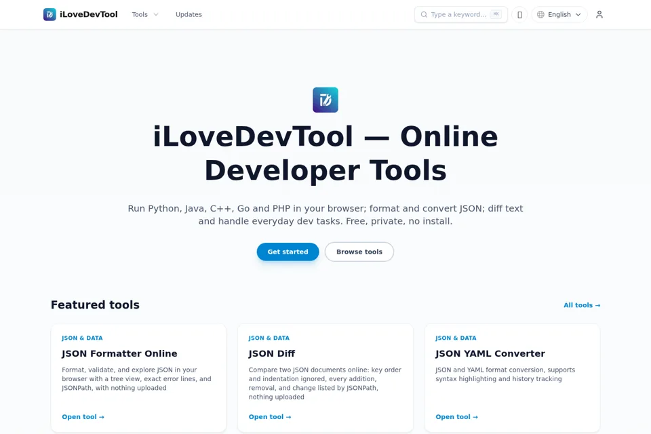The width and height of the screenshot is (651, 434).
Task: Follow the All tools link
Action: click(x=582, y=305)
